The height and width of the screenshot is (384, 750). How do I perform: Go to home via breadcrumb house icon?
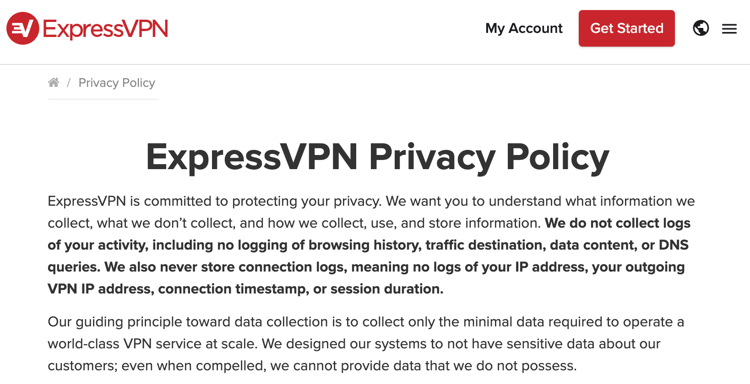pyautogui.click(x=54, y=82)
